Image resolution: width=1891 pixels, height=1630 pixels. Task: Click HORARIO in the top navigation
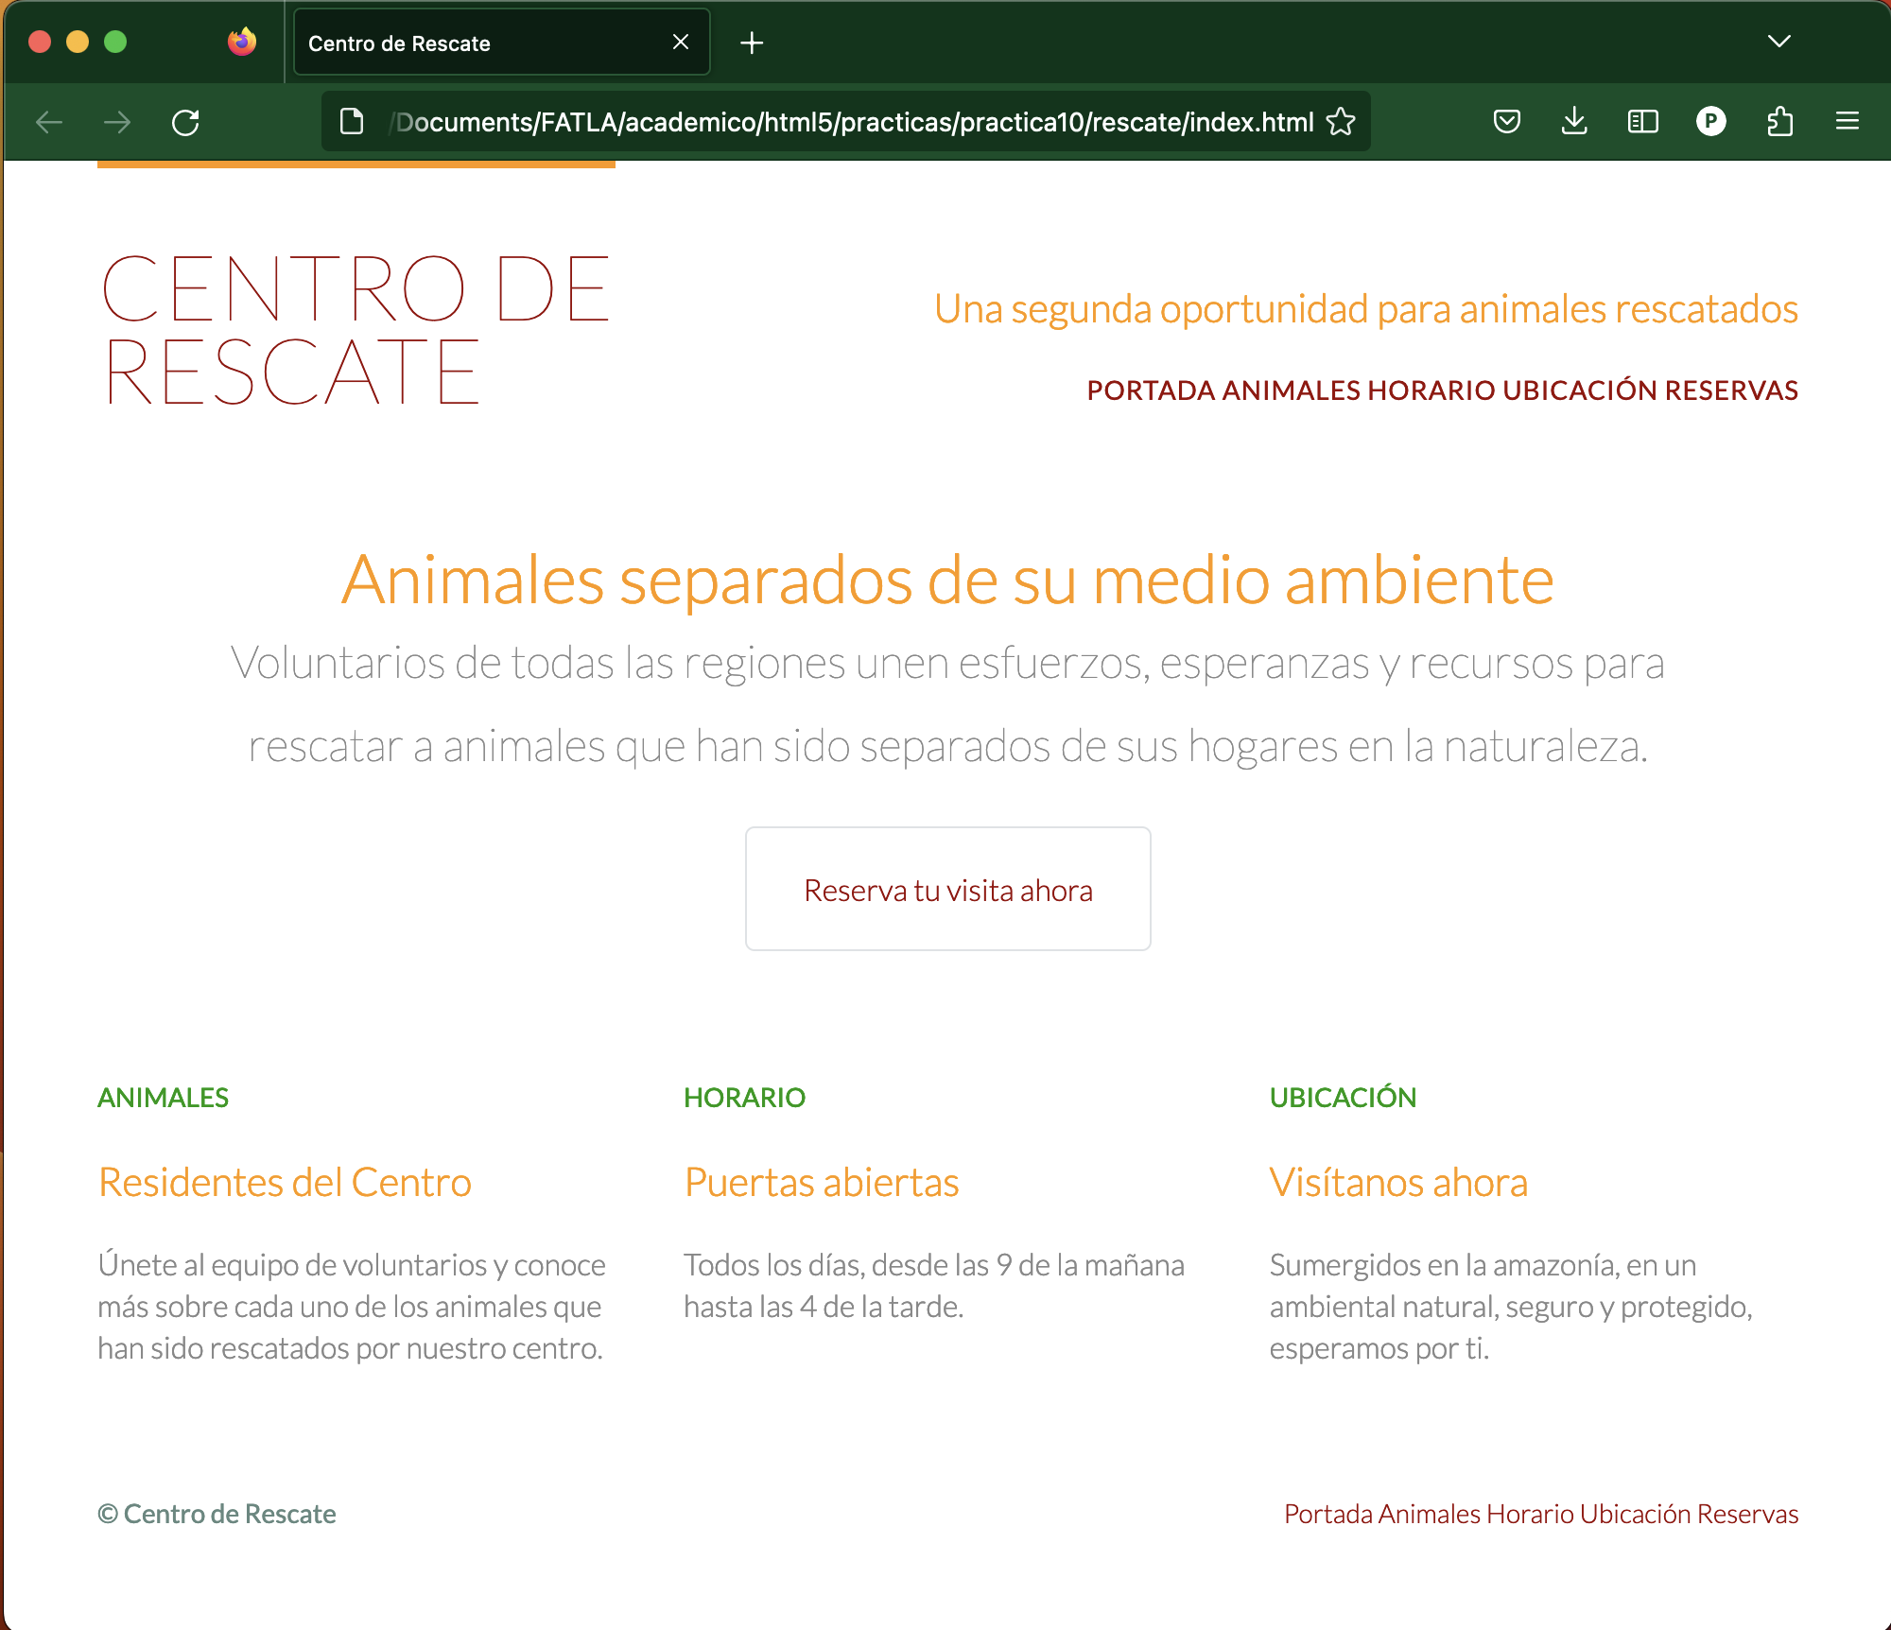[1431, 390]
